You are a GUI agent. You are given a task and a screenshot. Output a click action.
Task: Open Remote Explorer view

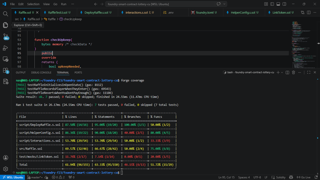pos(6,59)
